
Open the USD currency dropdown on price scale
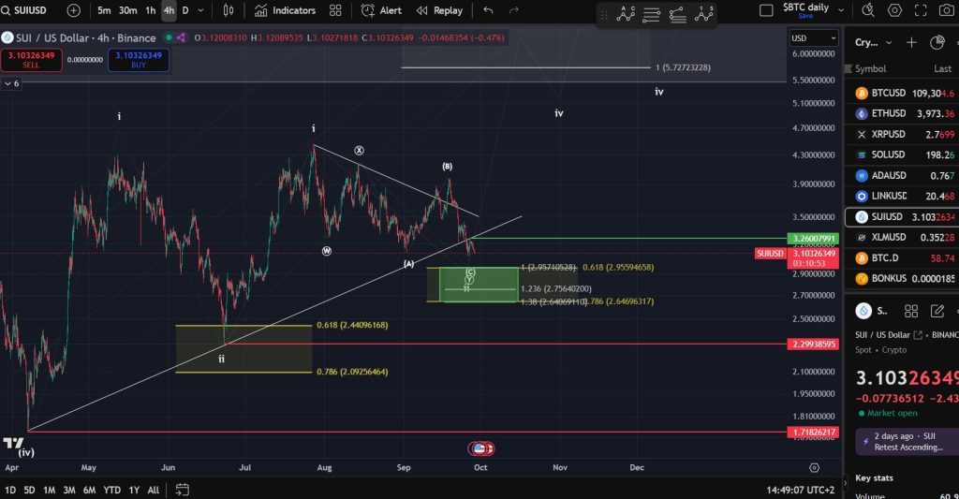(x=814, y=37)
